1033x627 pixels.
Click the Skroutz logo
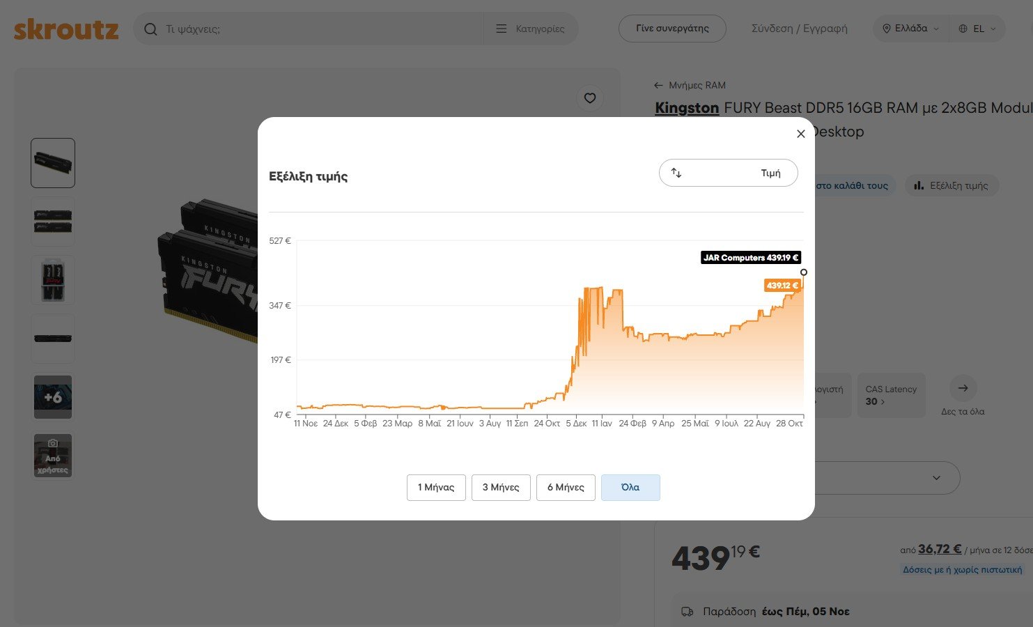tap(66, 29)
